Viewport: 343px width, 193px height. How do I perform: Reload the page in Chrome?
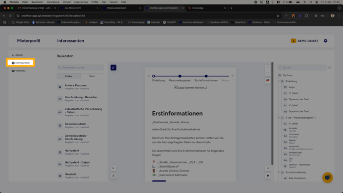point(10,16)
